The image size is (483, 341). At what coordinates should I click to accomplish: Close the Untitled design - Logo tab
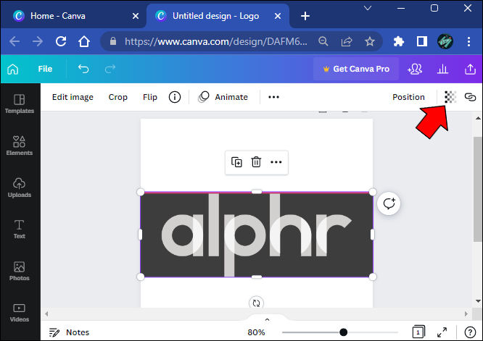278,16
